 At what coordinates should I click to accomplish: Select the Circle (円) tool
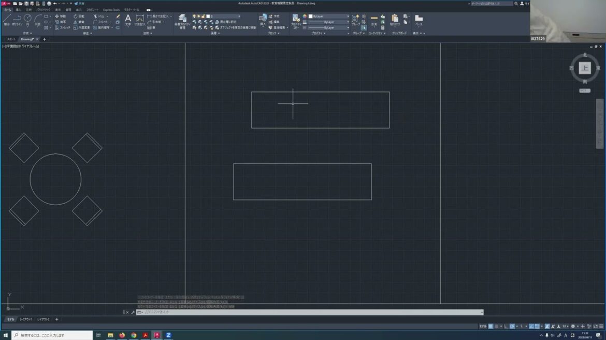27,19
